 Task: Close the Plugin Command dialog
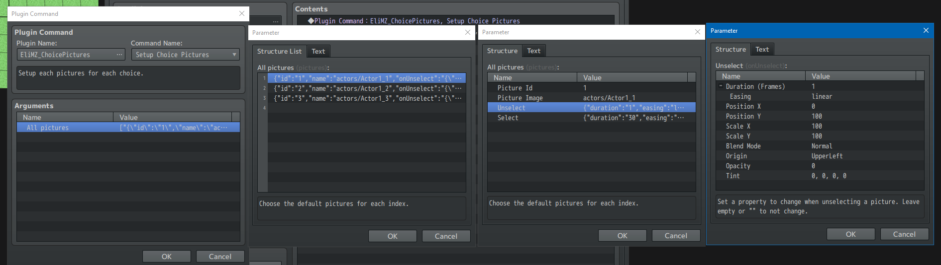(242, 14)
